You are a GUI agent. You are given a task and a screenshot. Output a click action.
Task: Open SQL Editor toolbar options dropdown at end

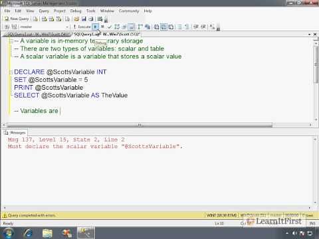click(218, 28)
